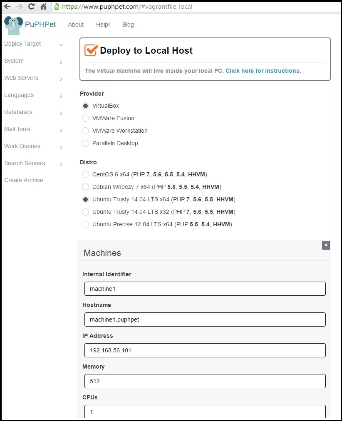
Task: Click the Hostname input field
Action: (205, 319)
